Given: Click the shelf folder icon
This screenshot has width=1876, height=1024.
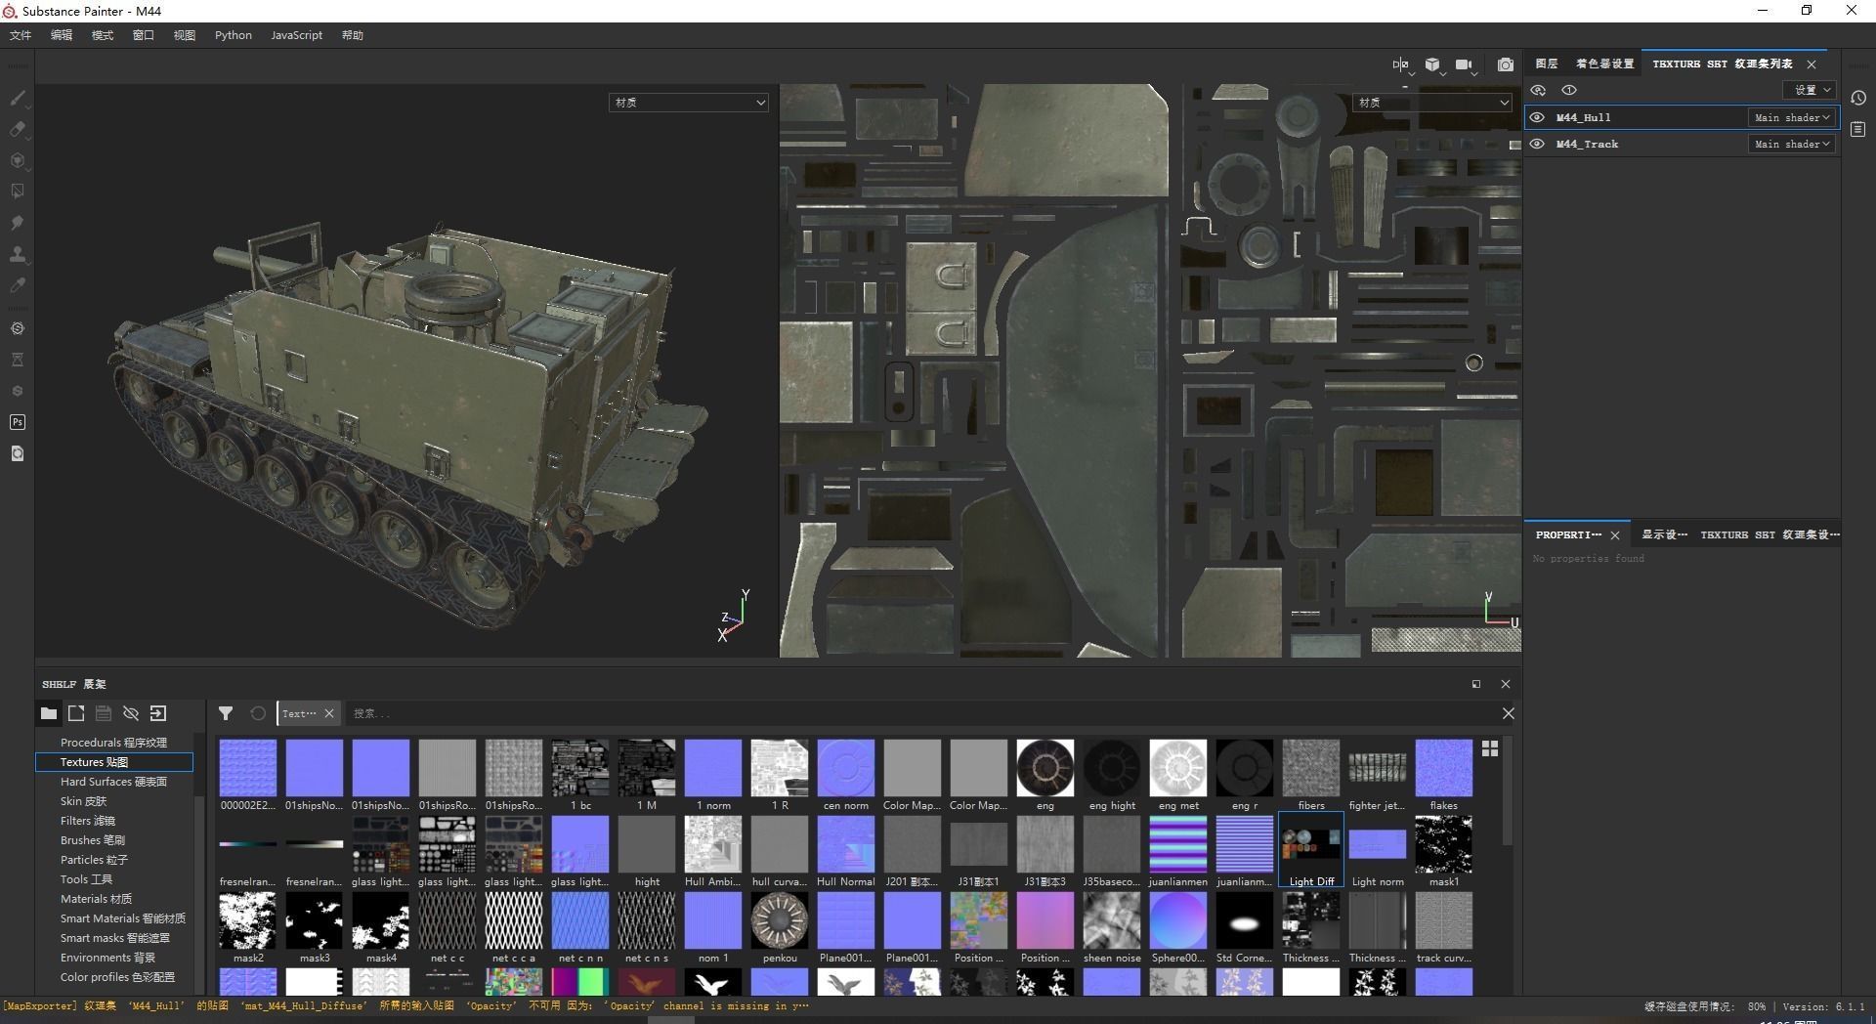Looking at the screenshot, I should (49, 713).
